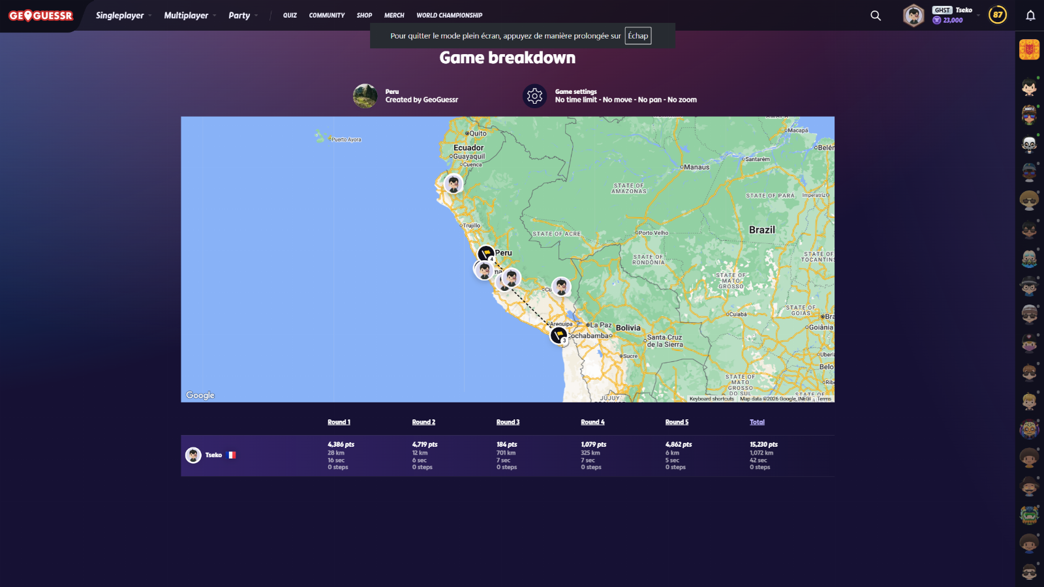Click the GeoGuessr logo
Viewport: 1044px width, 587px height.
tap(40, 16)
